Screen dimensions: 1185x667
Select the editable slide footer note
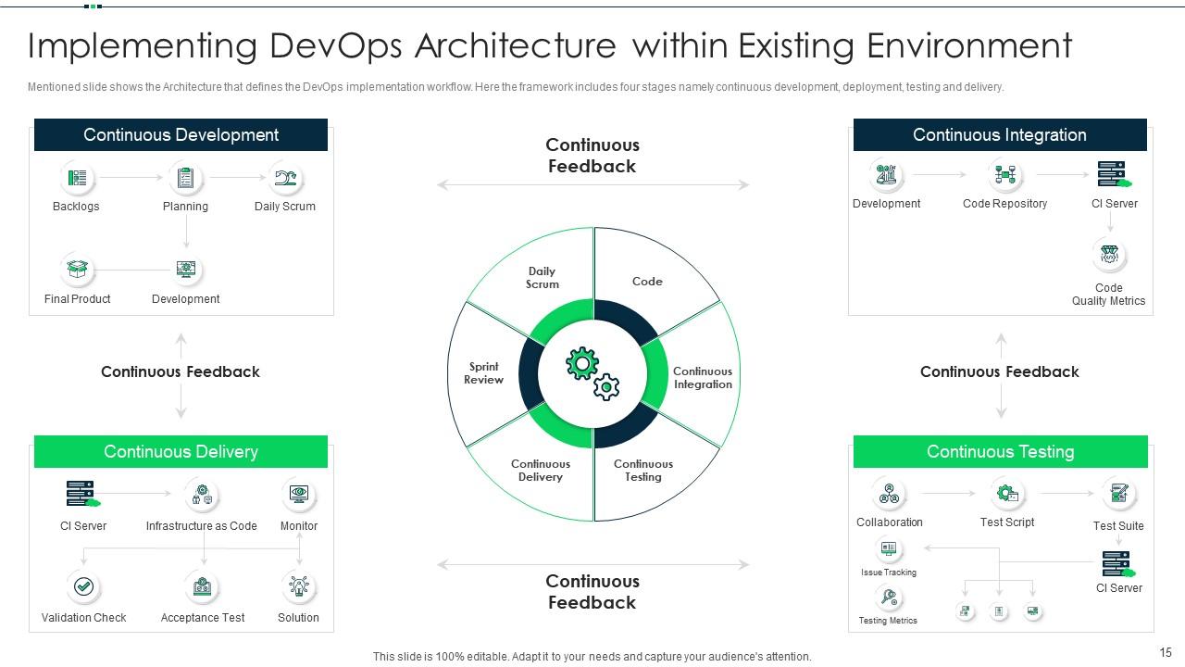pyautogui.click(x=592, y=655)
